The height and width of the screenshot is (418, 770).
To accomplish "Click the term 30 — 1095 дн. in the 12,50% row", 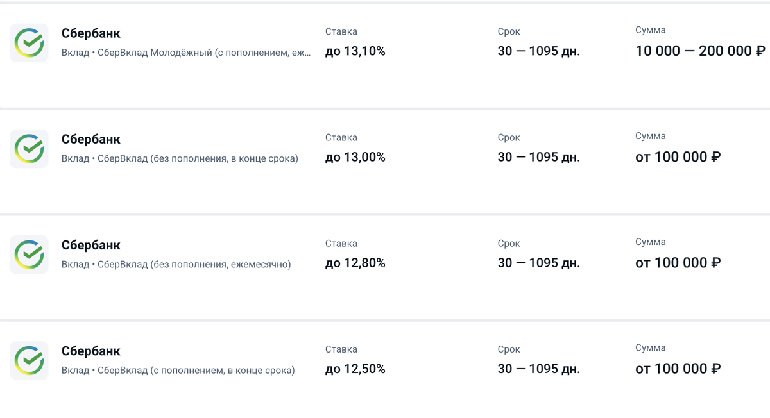I will pyautogui.click(x=538, y=369).
